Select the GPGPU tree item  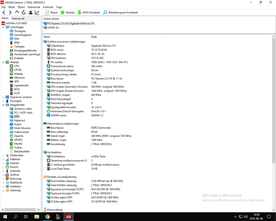(x=18, y=140)
